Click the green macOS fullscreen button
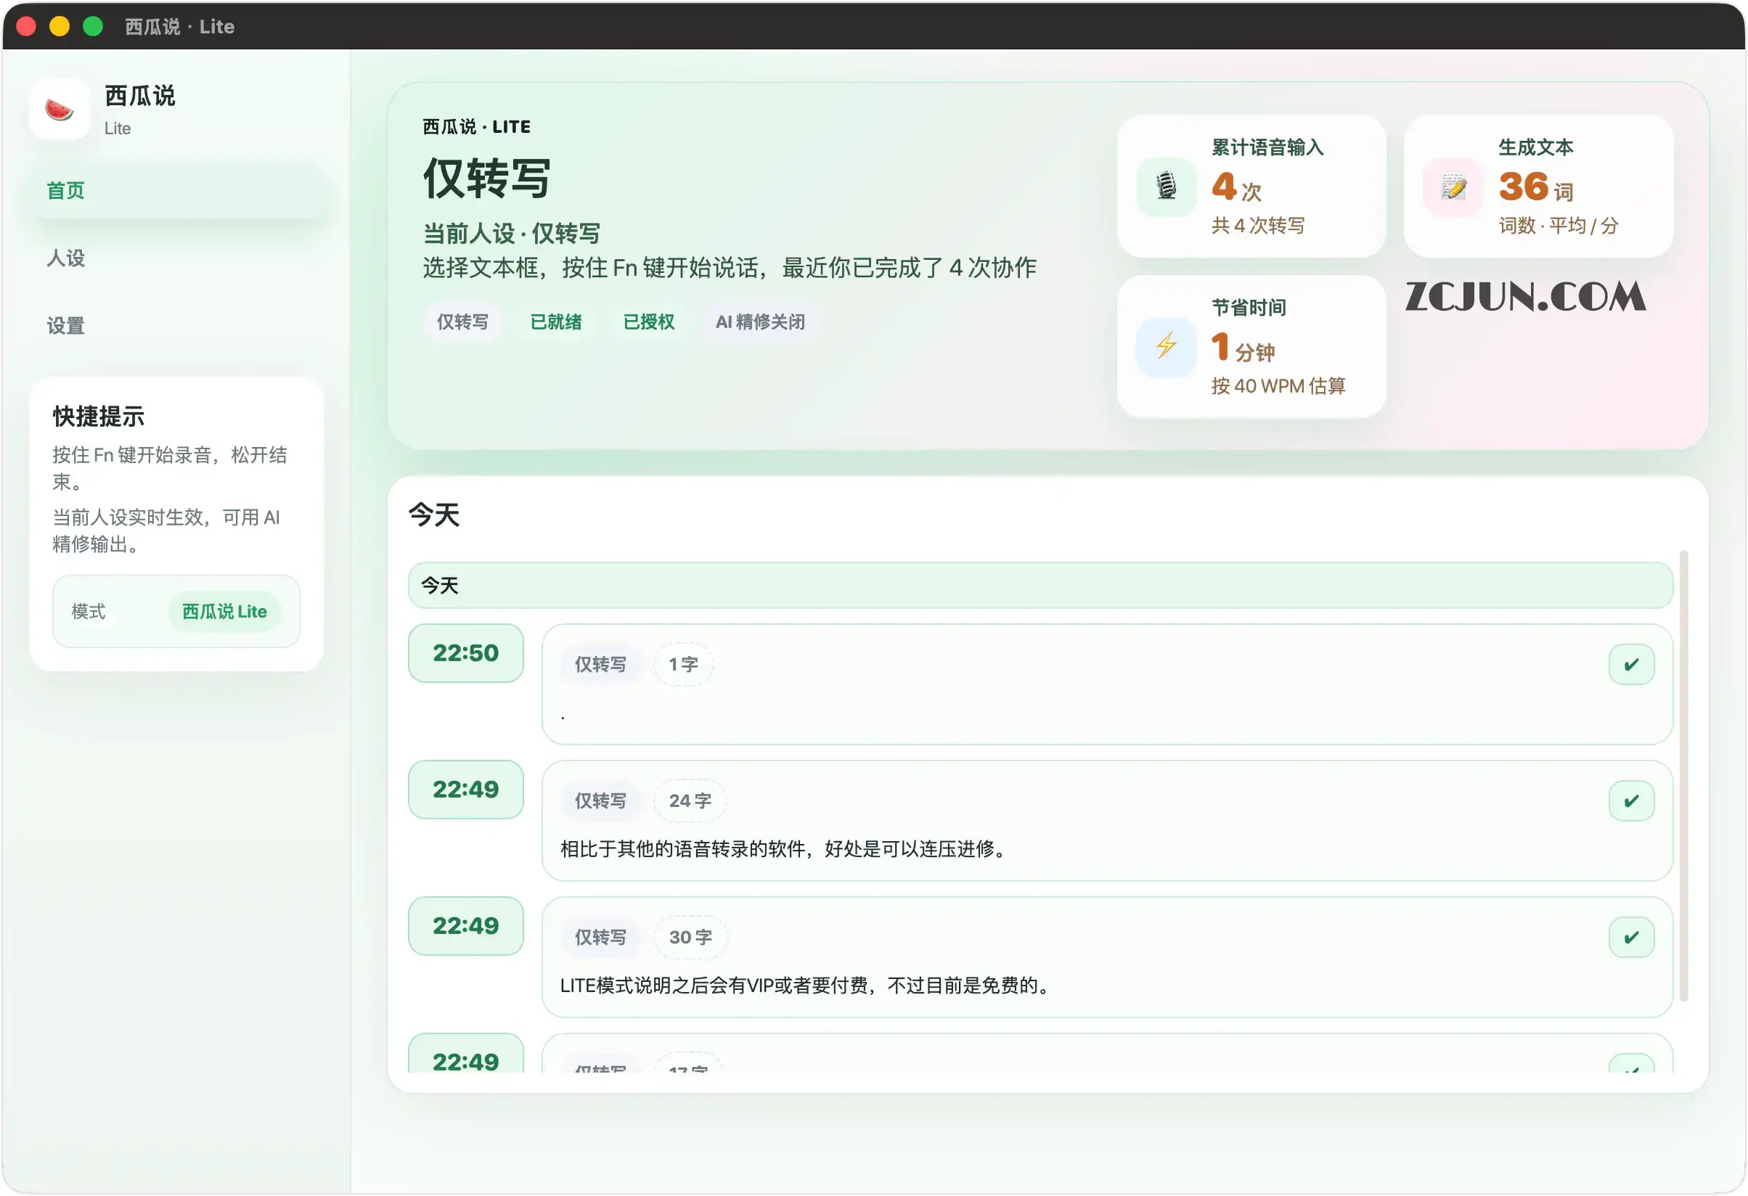1748x1196 pixels. pos(92,26)
